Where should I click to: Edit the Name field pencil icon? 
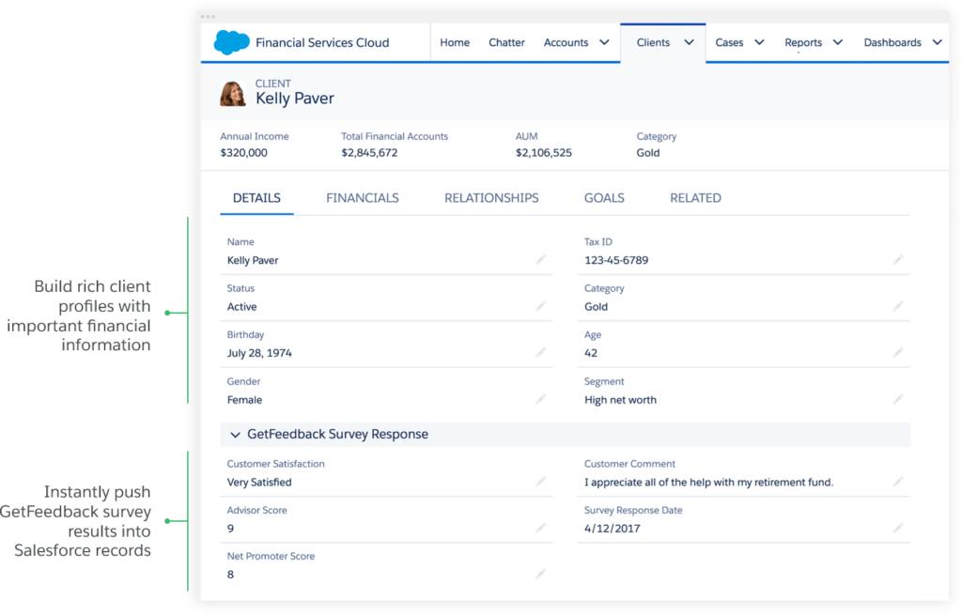pyautogui.click(x=540, y=260)
